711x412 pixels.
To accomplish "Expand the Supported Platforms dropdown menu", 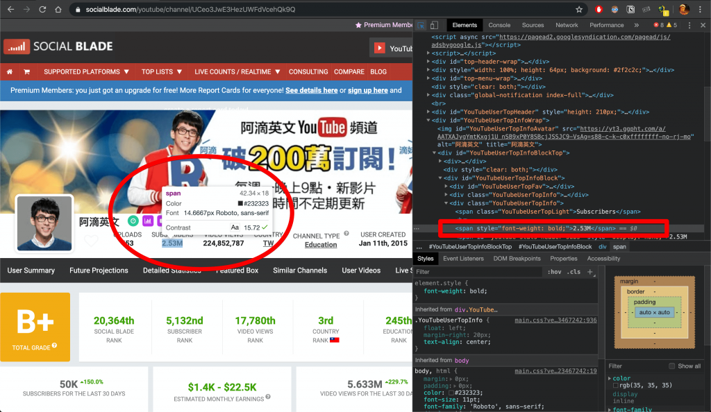I will pyautogui.click(x=86, y=71).
